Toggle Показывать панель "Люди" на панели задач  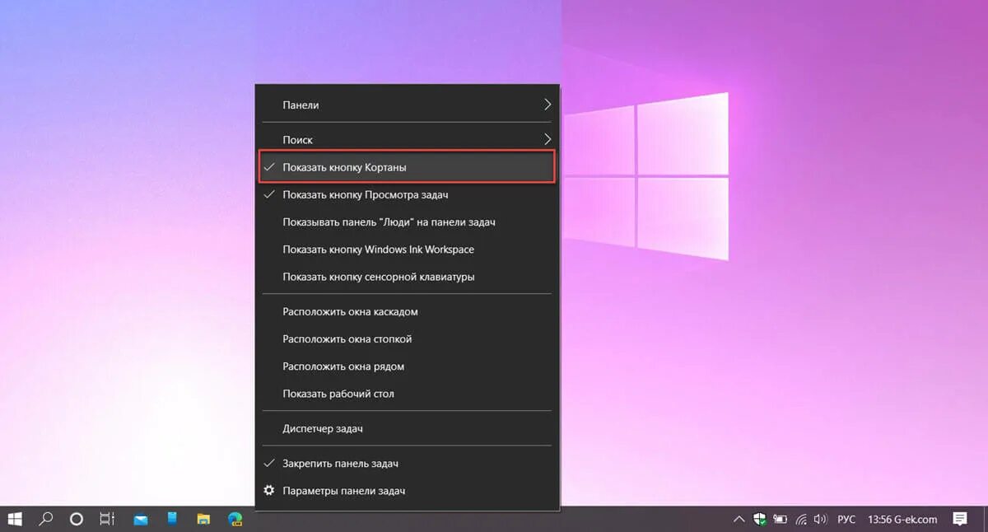tap(407, 222)
